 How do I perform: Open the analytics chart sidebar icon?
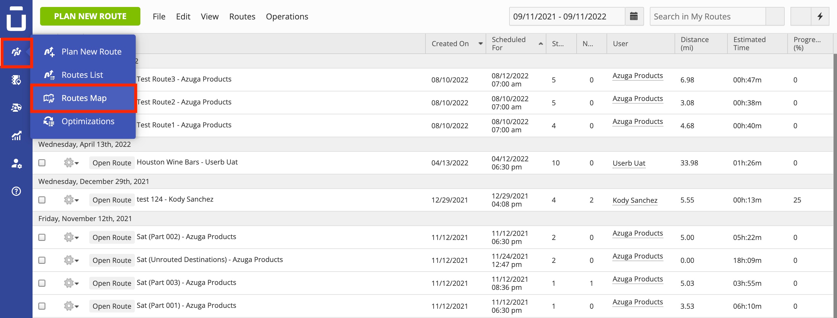click(16, 135)
